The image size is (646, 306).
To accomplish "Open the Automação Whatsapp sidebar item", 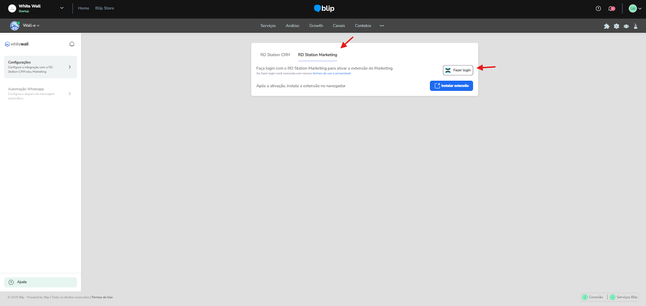I will pos(40,93).
